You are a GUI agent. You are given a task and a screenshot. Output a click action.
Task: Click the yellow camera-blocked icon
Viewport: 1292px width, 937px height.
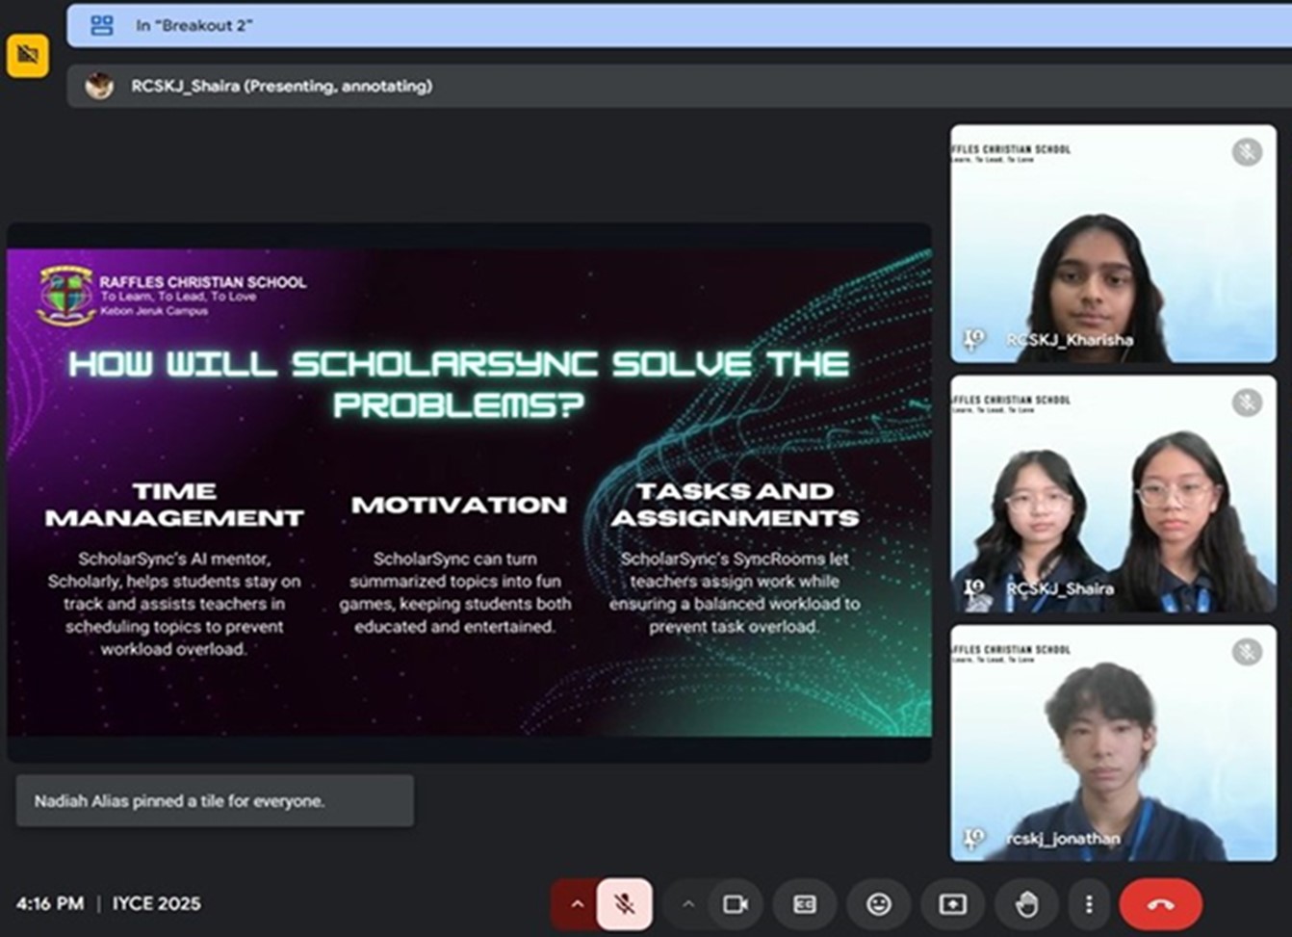click(28, 56)
